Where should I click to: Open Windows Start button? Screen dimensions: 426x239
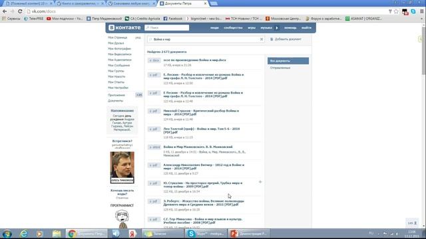[7, 234]
